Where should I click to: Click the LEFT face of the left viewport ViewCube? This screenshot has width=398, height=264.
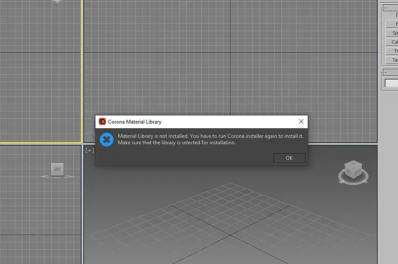pyautogui.click(x=57, y=169)
